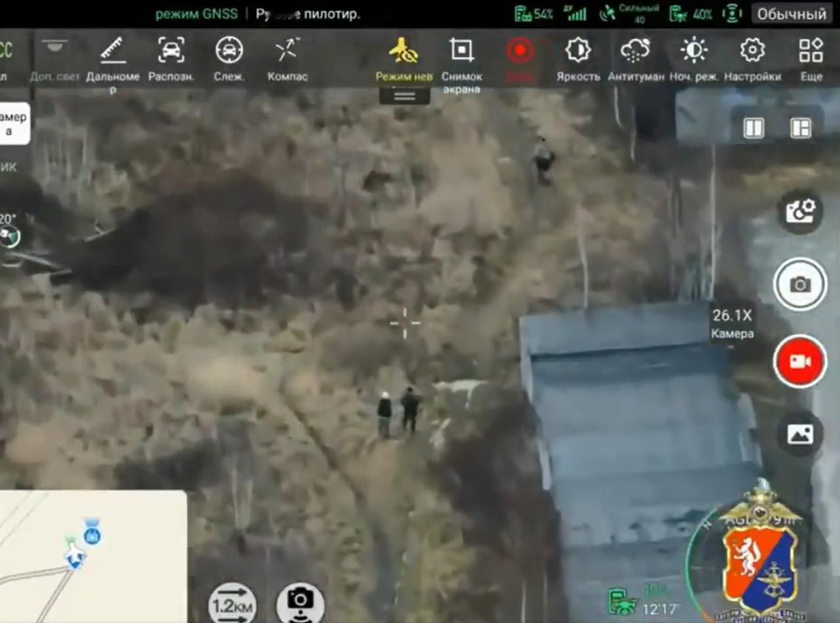The height and width of the screenshot is (623, 840).
Task: Check the drone battery 40% indicator
Action: [x=691, y=14]
